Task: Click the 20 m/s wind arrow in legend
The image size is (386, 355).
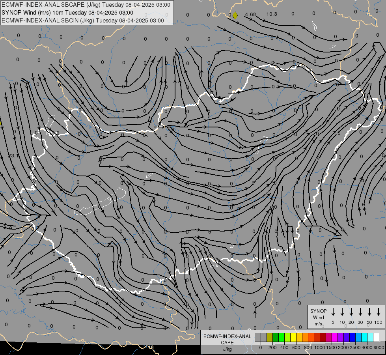Action: tap(351, 312)
